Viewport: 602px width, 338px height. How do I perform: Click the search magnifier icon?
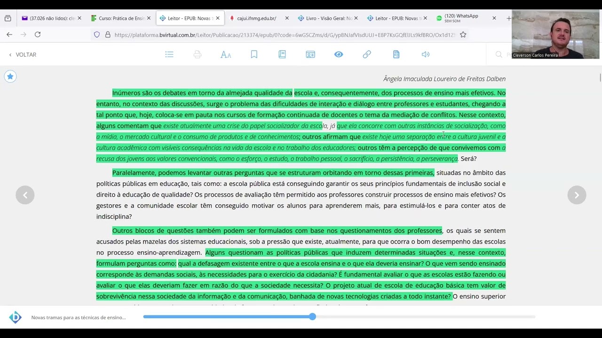click(499, 54)
